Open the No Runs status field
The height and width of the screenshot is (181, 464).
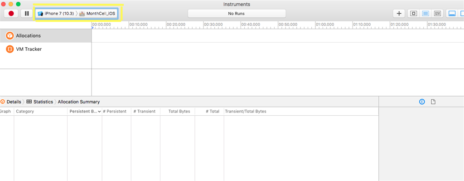pyautogui.click(x=237, y=13)
